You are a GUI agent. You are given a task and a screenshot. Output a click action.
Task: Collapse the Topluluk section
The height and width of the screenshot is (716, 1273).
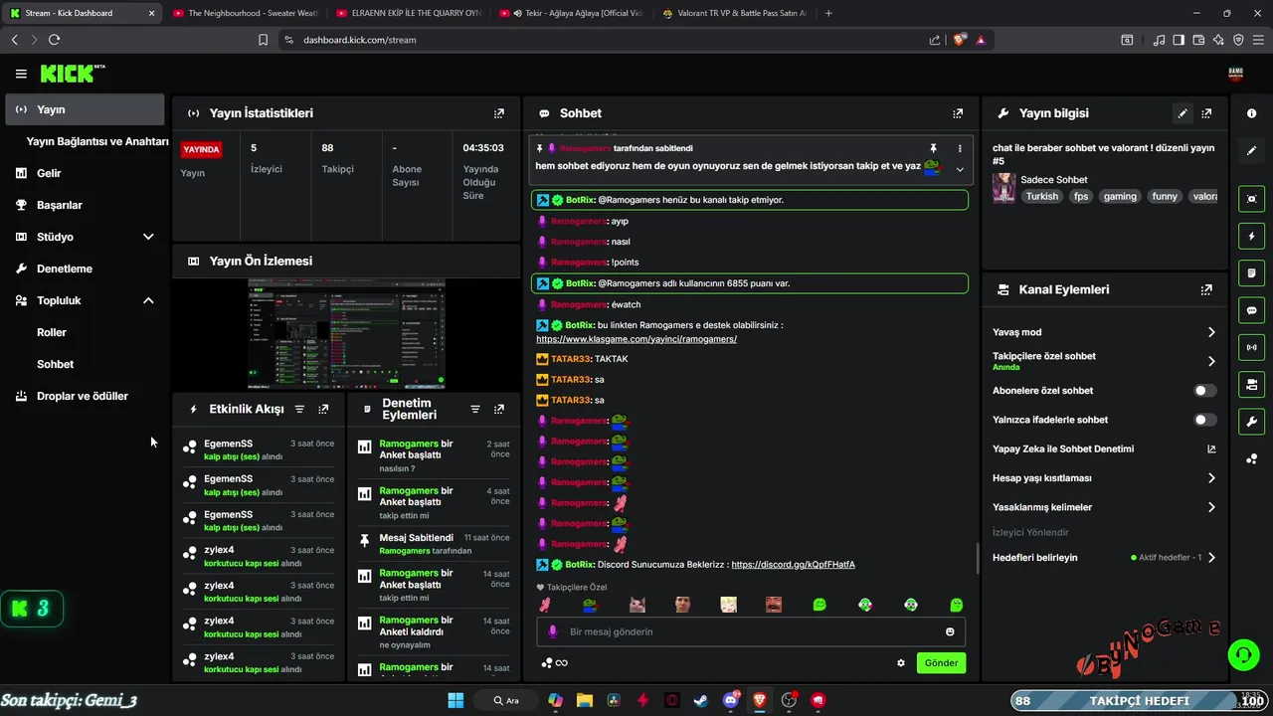point(148,300)
